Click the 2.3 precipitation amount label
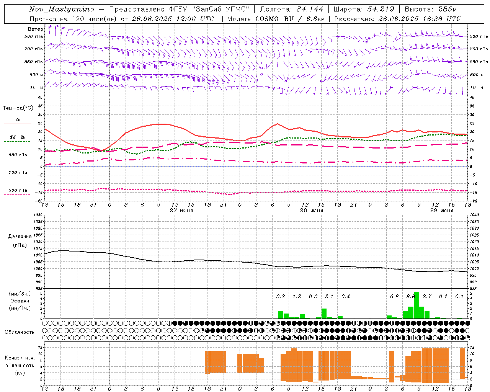Viewport: 490px width, 392px height. pyautogui.click(x=280, y=296)
